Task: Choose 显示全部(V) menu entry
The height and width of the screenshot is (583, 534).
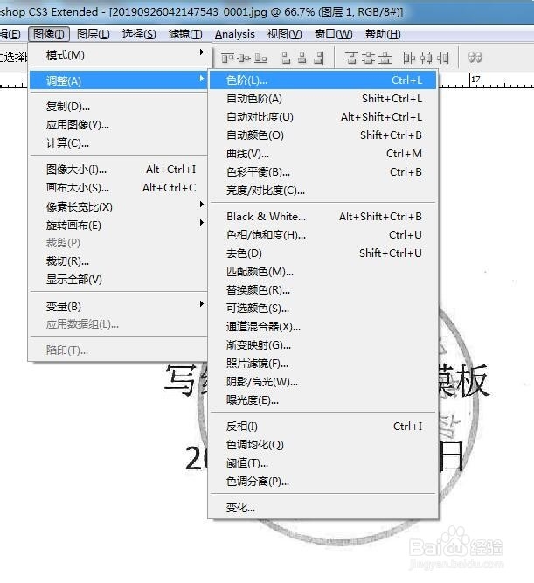Action: click(x=118, y=279)
